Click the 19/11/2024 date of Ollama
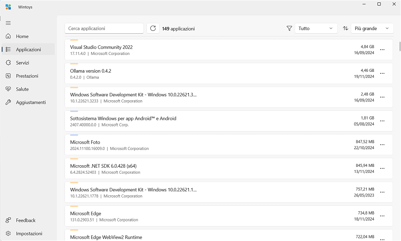 coord(364,77)
